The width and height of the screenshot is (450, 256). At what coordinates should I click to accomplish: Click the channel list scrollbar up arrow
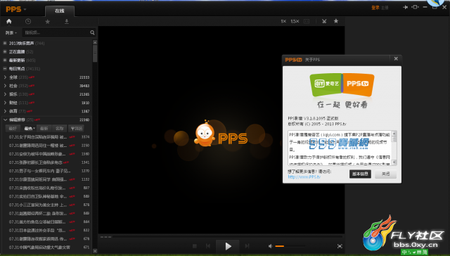[95, 42]
